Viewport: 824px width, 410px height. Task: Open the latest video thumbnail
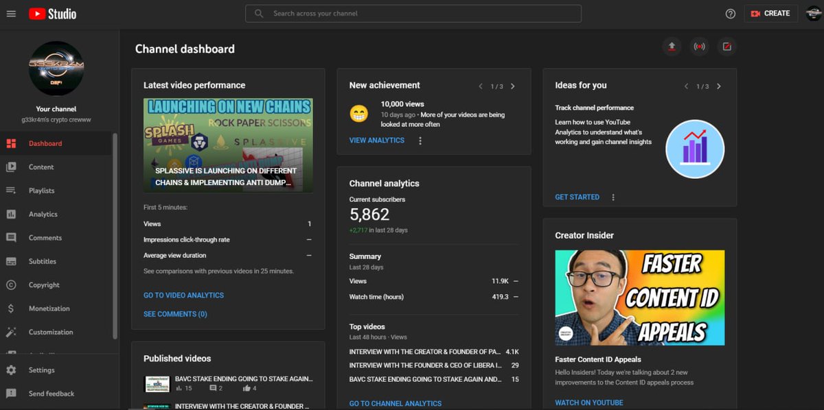(x=228, y=145)
